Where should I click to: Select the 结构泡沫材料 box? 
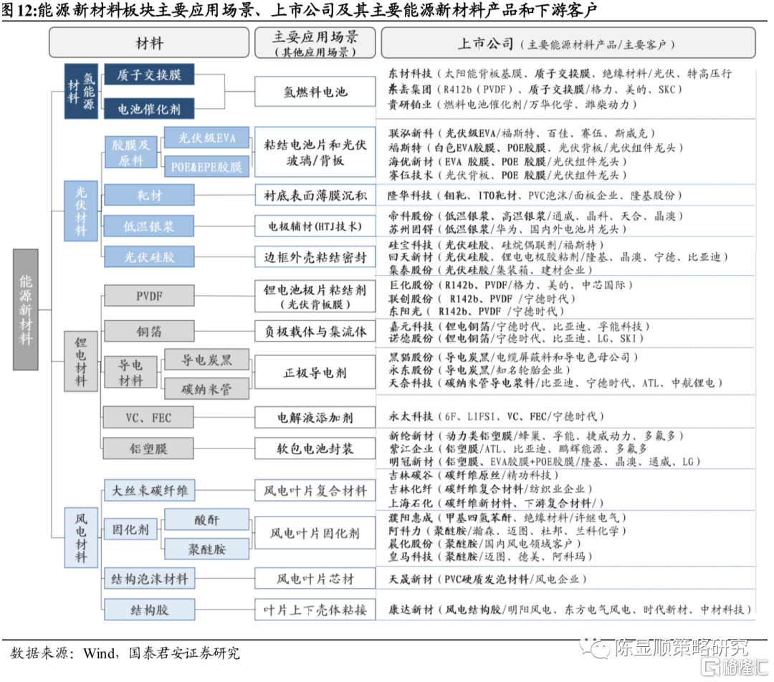pos(149,578)
